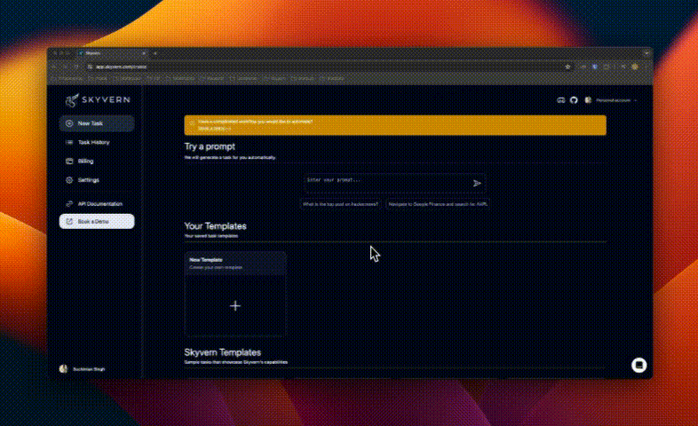Click the Skyvern logo in the sidebar
Image resolution: width=698 pixels, height=426 pixels.
click(96, 99)
